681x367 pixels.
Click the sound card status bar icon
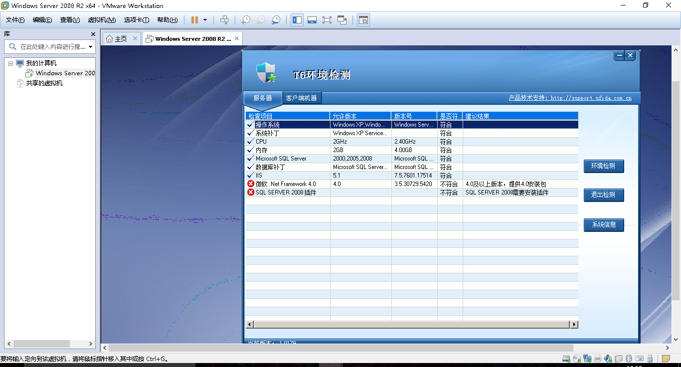click(608, 359)
